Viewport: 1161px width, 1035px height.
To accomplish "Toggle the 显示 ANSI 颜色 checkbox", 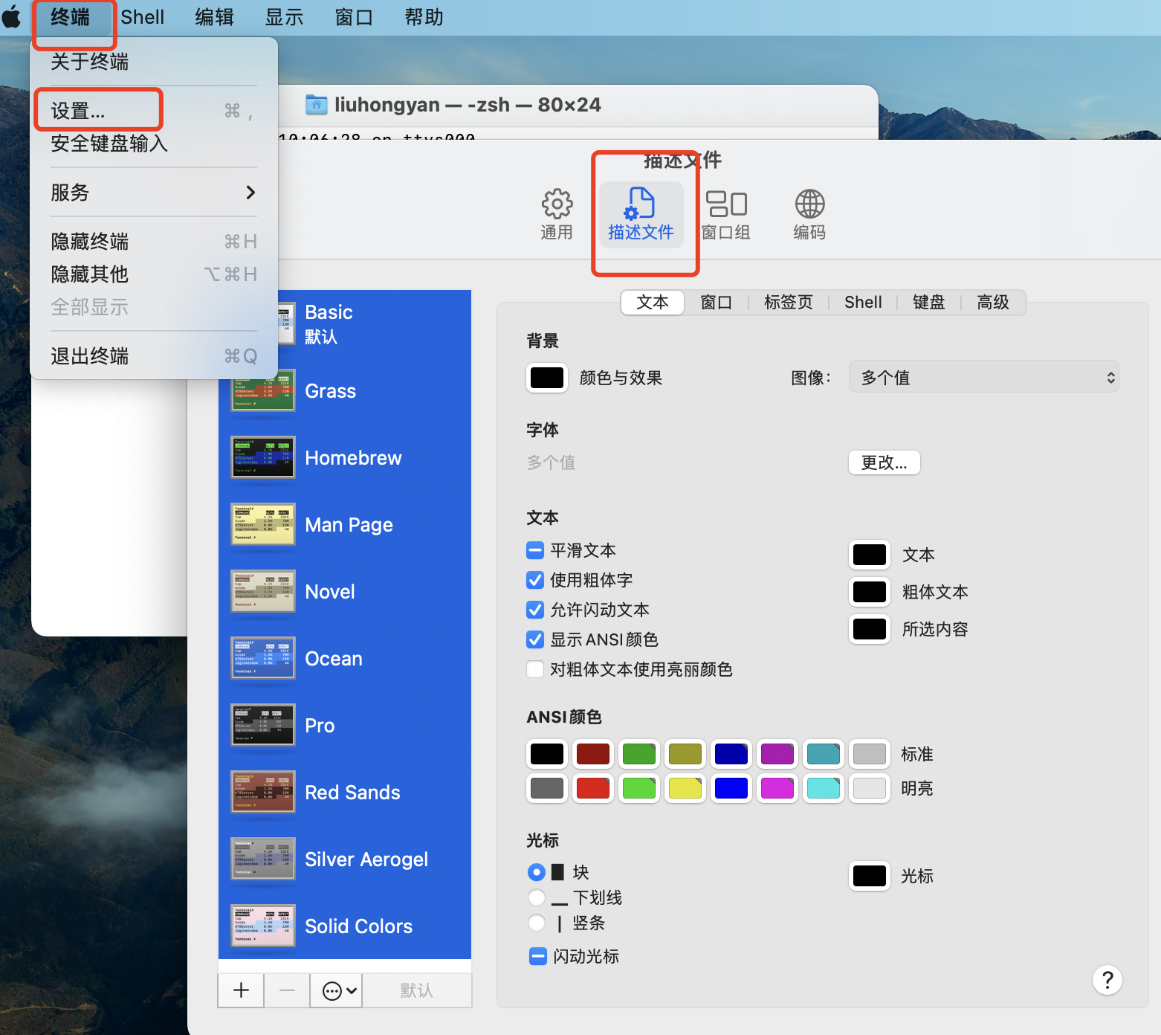I will point(535,639).
